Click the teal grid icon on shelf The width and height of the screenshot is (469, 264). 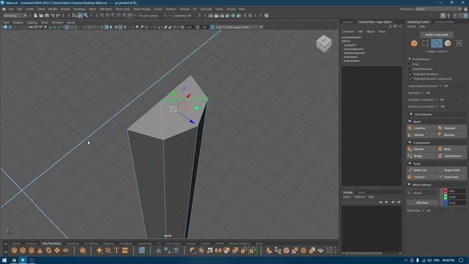tap(141, 250)
